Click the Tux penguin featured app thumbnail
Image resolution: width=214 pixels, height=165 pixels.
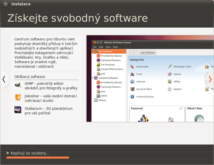click(x=143, y=118)
